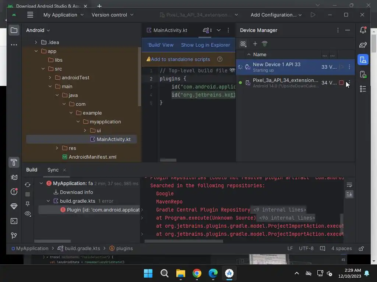This screenshot has height=282, width=377.
Task: Open the Running Devices sidebar icon
Action: click(363, 74)
